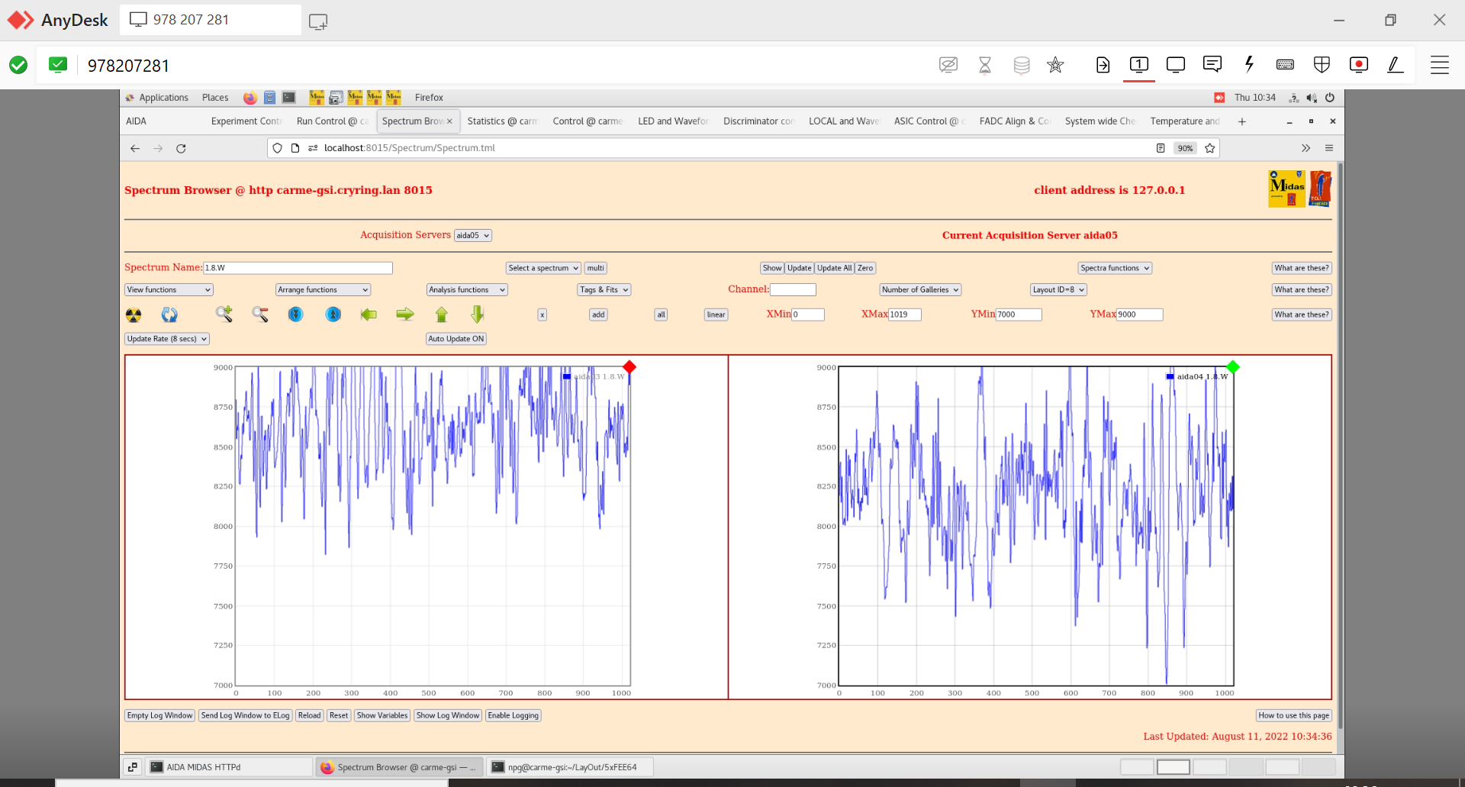
Task: Toggle the linear scale button
Action: pyautogui.click(x=716, y=314)
